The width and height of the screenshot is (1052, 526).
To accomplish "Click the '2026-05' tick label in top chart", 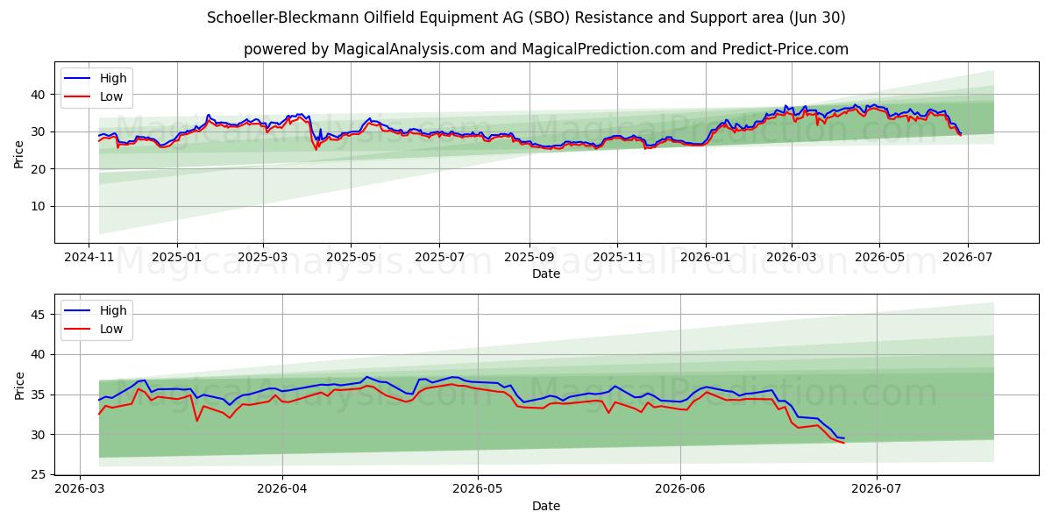I will pos(879,258).
